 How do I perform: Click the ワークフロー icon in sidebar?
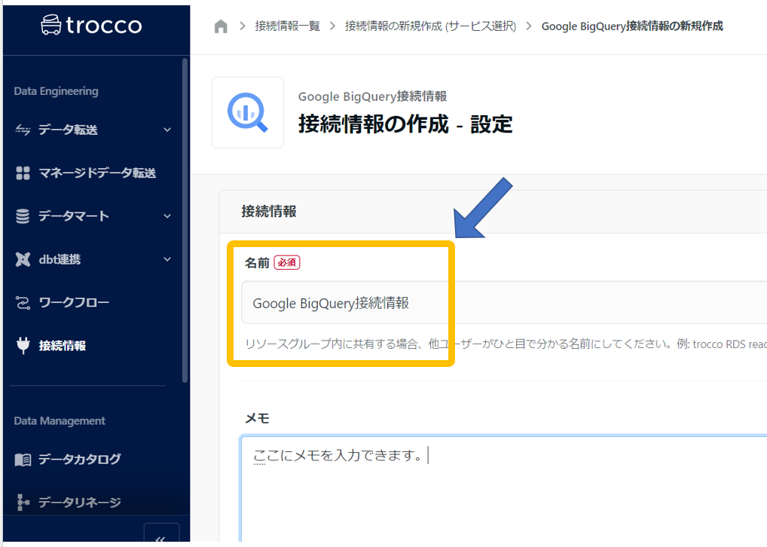[23, 303]
